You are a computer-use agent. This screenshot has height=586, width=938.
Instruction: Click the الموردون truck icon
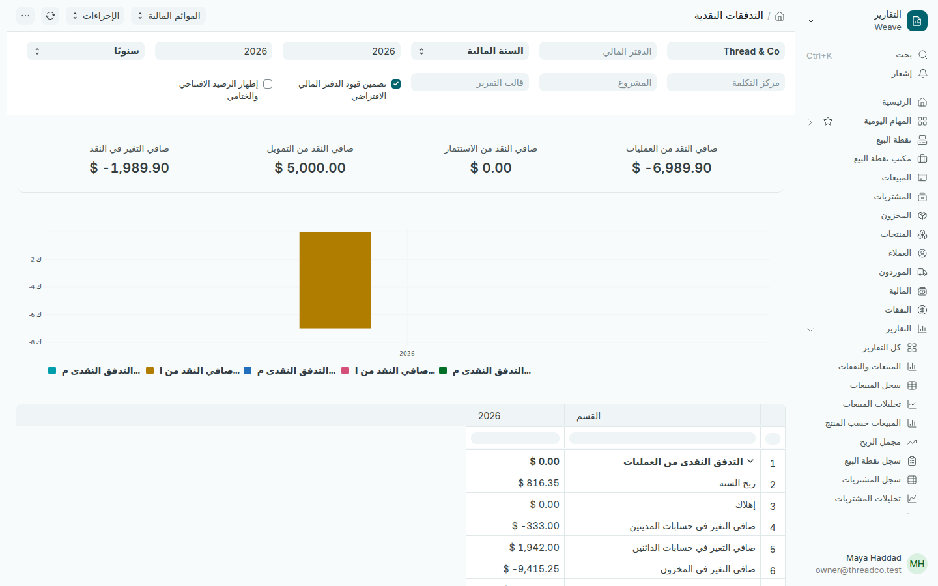tap(922, 272)
